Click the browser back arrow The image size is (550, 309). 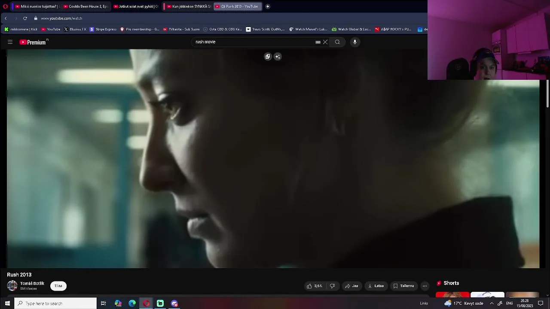6,18
